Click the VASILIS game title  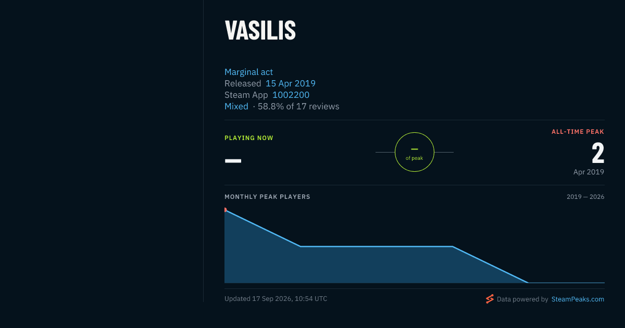[x=260, y=31]
